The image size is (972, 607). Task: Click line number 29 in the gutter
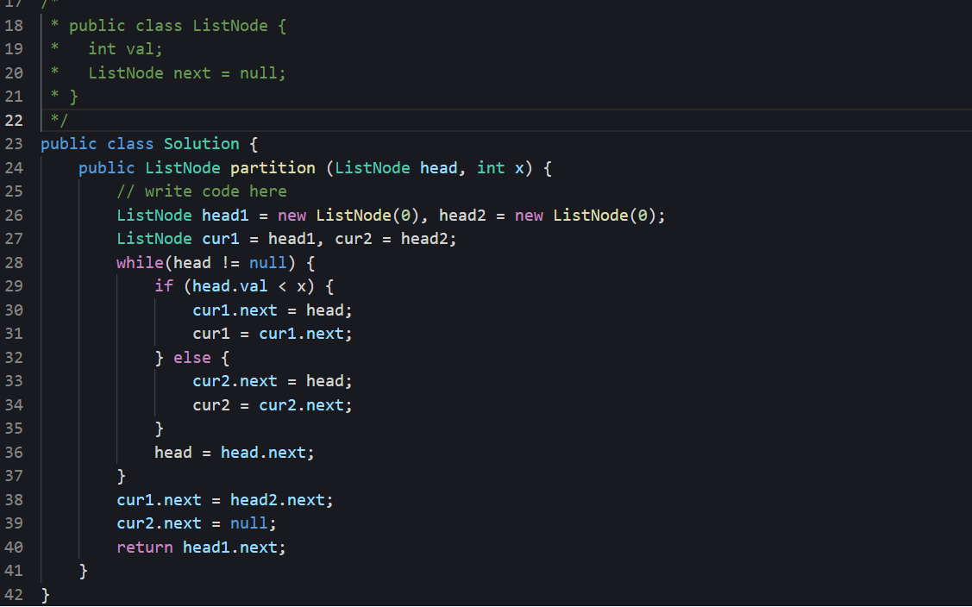click(14, 286)
